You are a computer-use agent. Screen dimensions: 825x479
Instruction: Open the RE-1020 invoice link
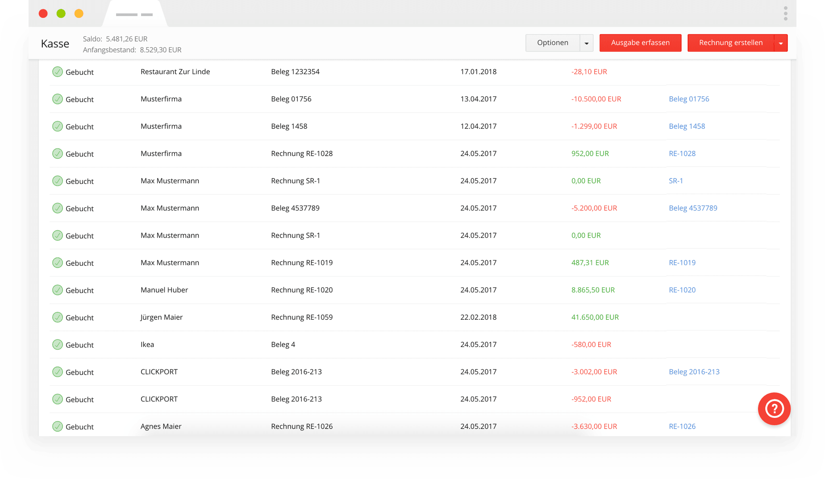click(x=682, y=290)
